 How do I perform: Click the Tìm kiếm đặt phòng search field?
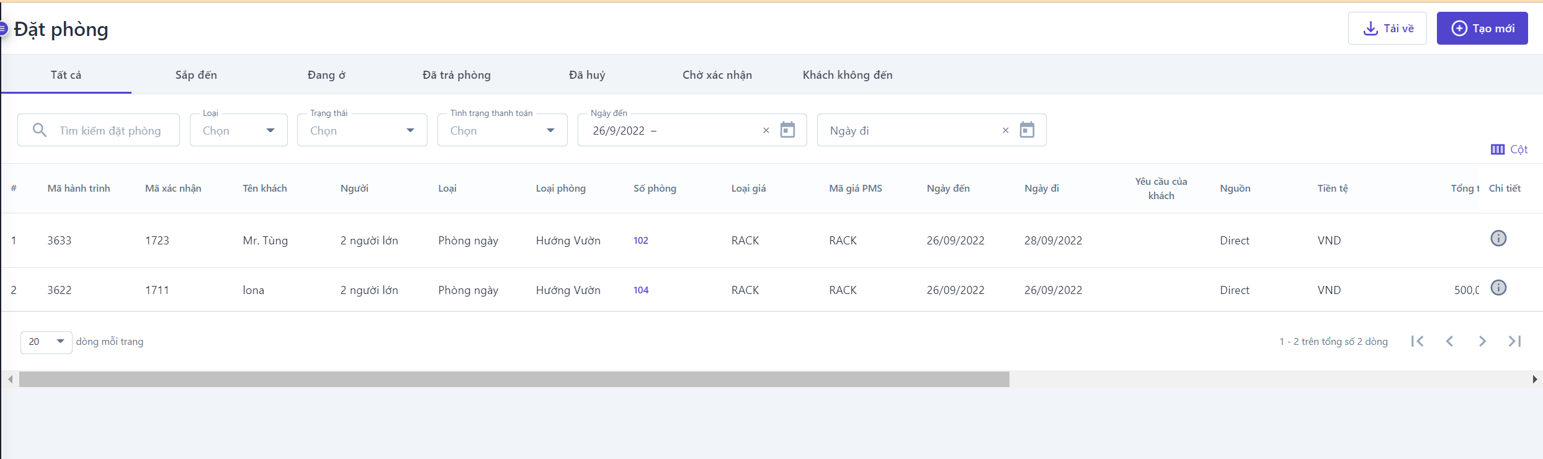(x=110, y=130)
